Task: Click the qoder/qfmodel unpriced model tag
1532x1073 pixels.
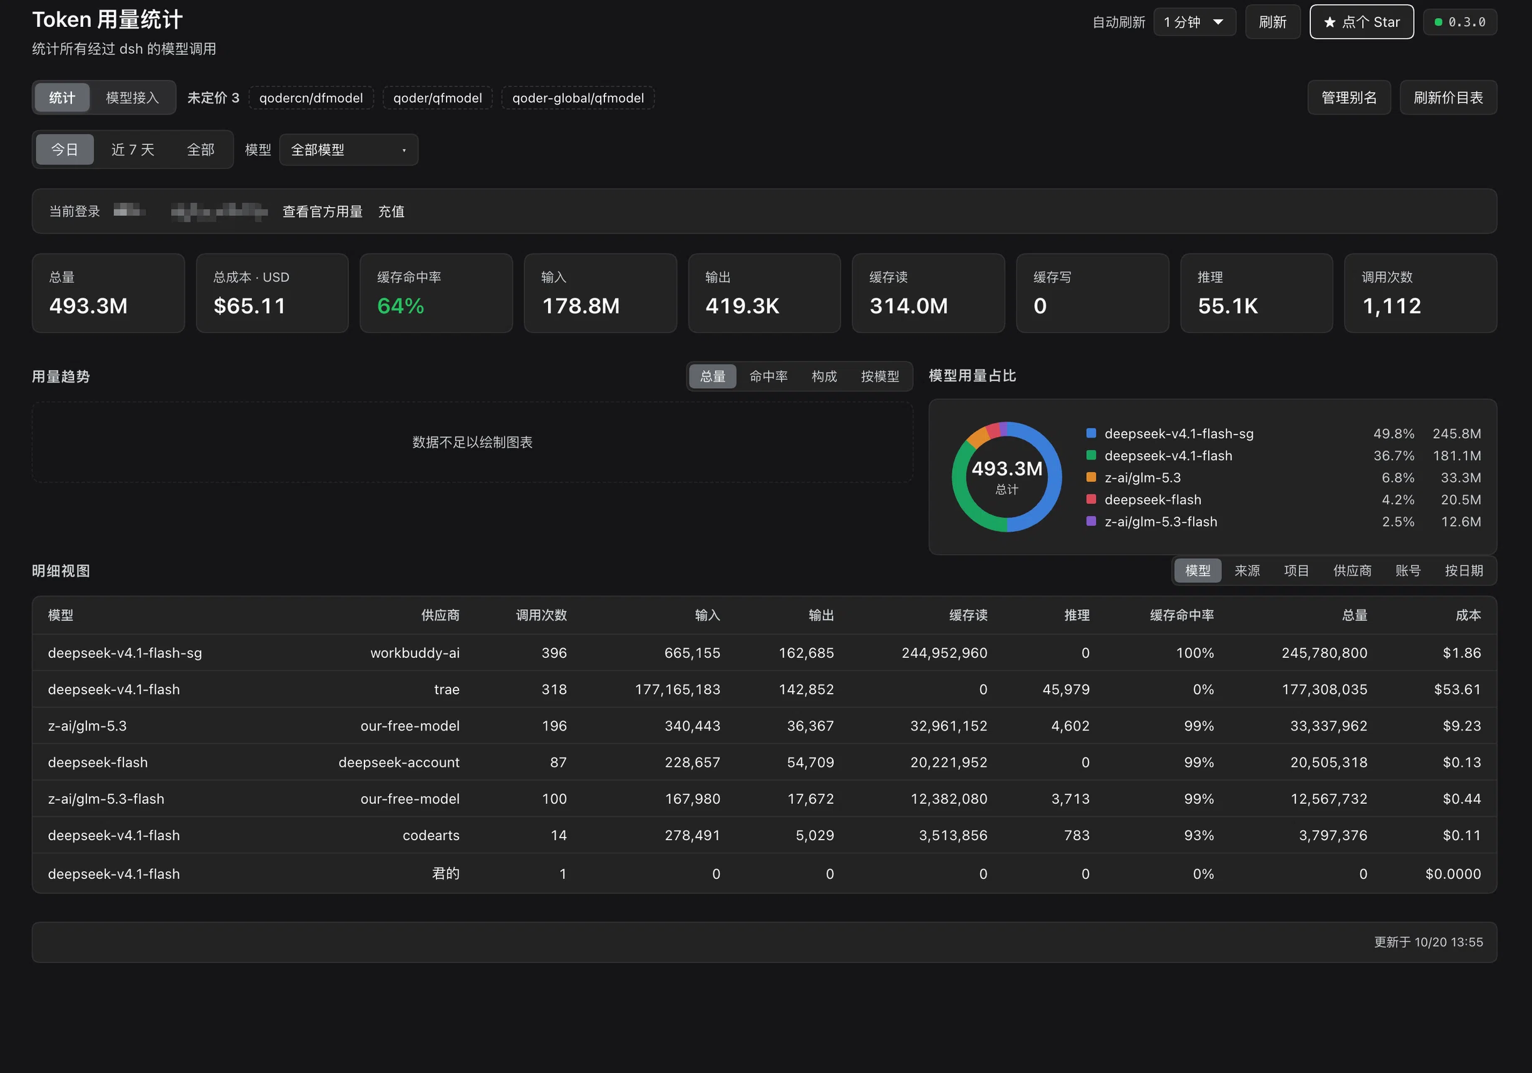Action: click(438, 98)
